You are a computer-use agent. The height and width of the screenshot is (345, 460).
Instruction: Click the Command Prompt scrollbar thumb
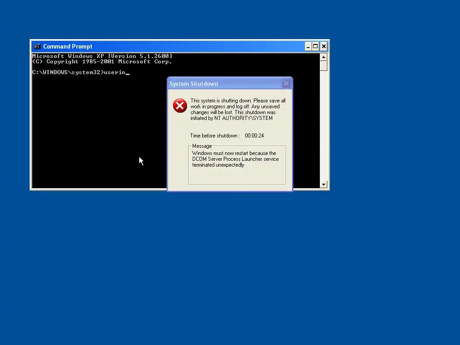(323, 66)
